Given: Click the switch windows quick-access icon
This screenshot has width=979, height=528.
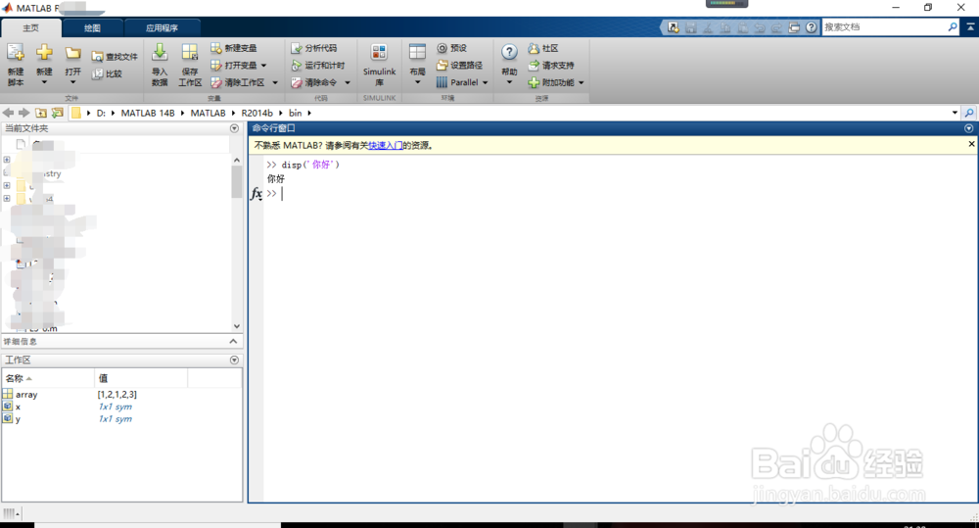Looking at the screenshot, I should pyautogui.click(x=794, y=27).
